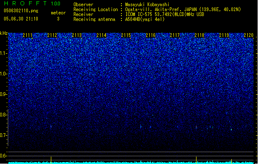The height and width of the screenshot is (164, 258).
Task: Click the 2119 time axis label
Action: (224, 35)
